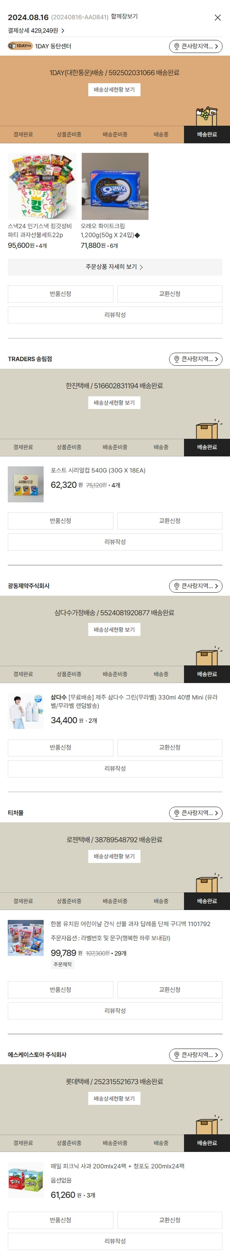View 배송상세현황 보기 for 삼다수가정배송
Image resolution: width=230 pixels, height=1251 pixels.
(x=114, y=629)
